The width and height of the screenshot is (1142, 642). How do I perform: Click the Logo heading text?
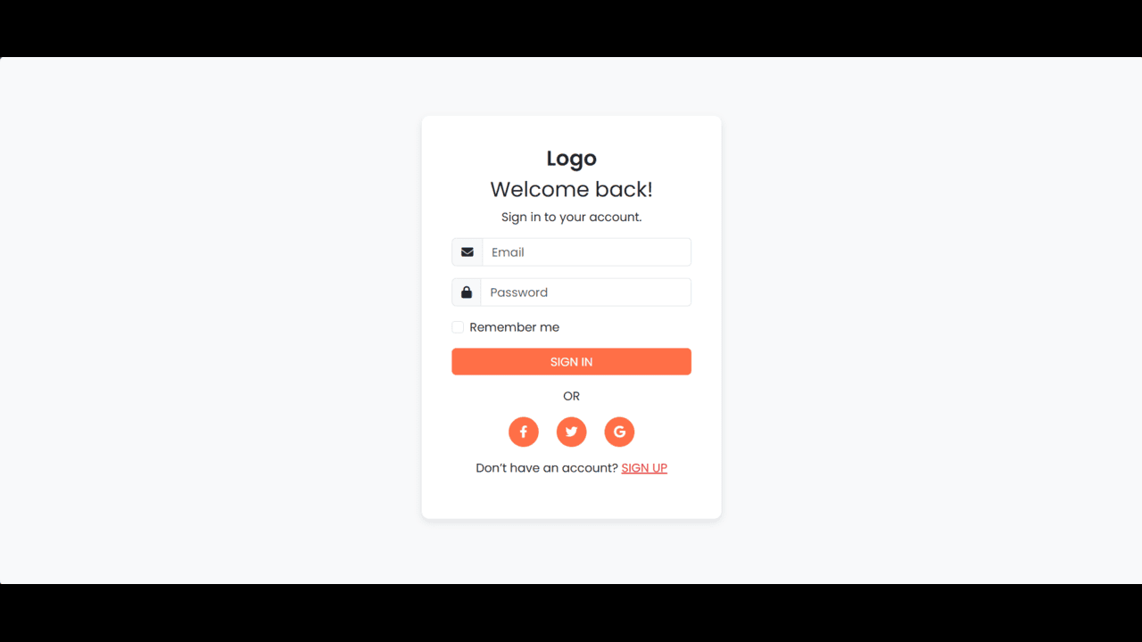pyautogui.click(x=571, y=159)
